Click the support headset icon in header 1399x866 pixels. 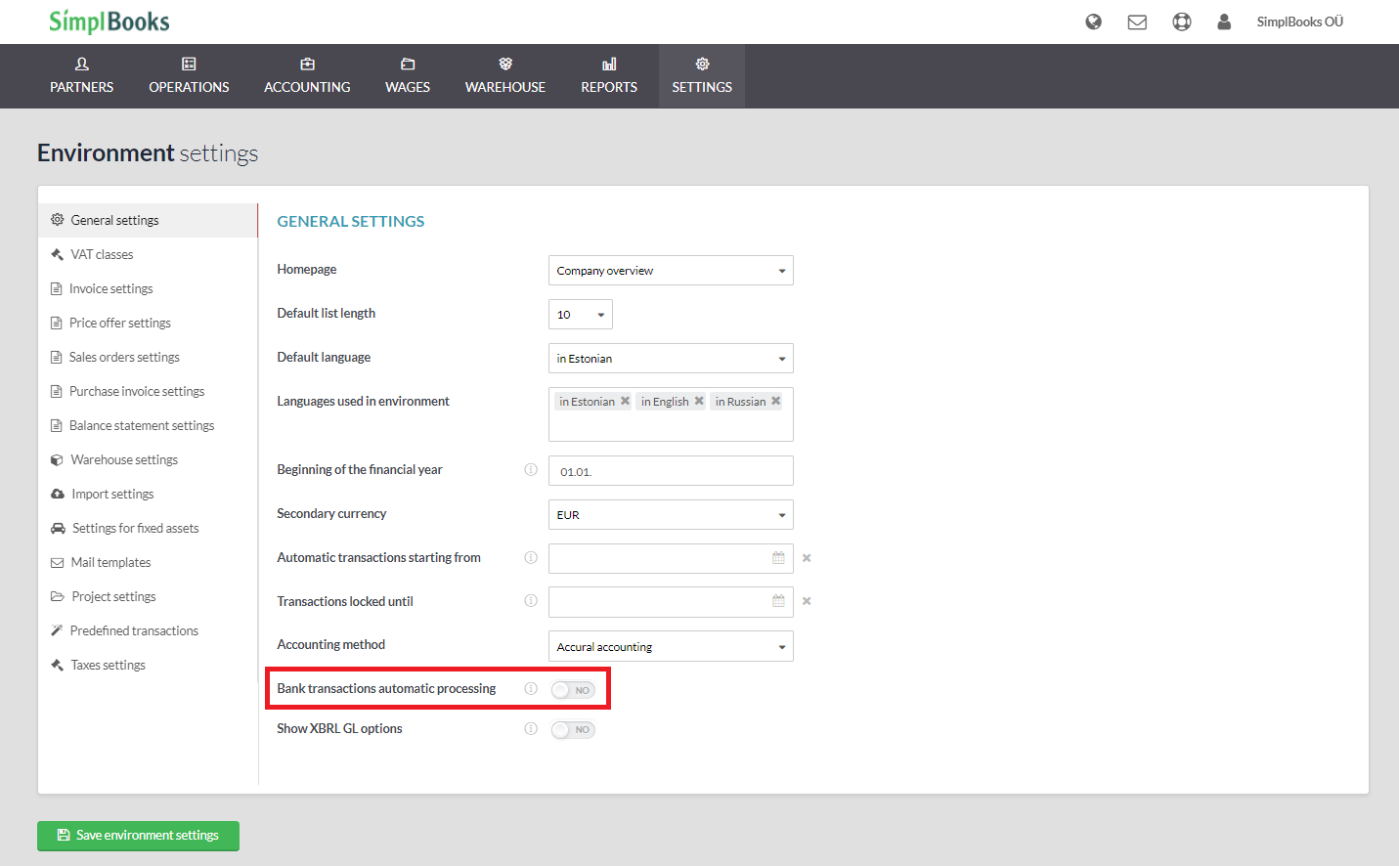pos(1181,21)
